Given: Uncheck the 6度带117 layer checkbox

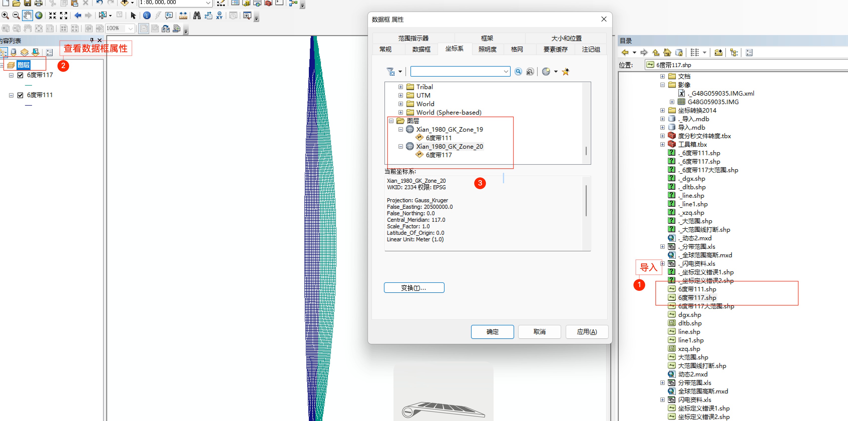Looking at the screenshot, I should click(x=21, y=75).
